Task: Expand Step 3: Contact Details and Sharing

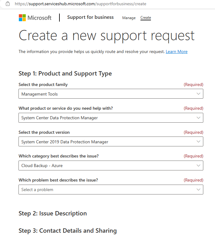Action: (67, 231)
